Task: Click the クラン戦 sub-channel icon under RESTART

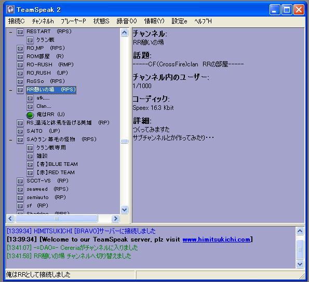Action: click(30, 40)
